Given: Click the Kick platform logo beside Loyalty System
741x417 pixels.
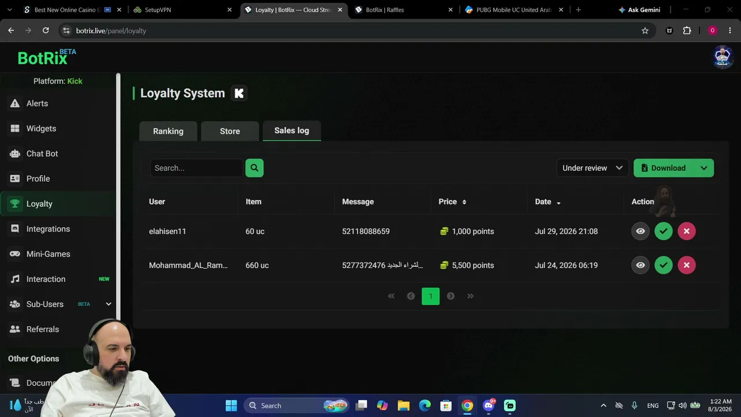Looking at the screenshot, I should [239, 93].
